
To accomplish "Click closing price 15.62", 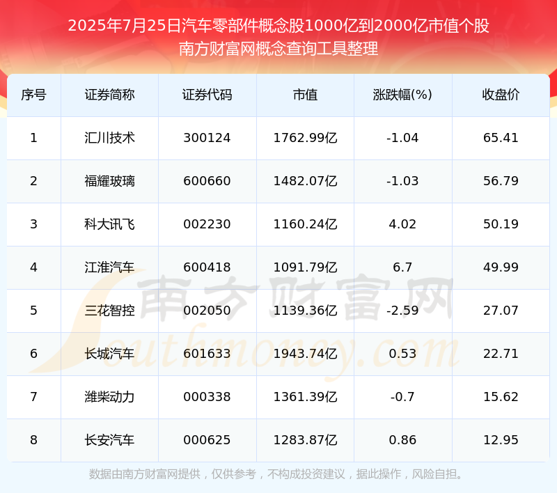I will pos(501,397).
